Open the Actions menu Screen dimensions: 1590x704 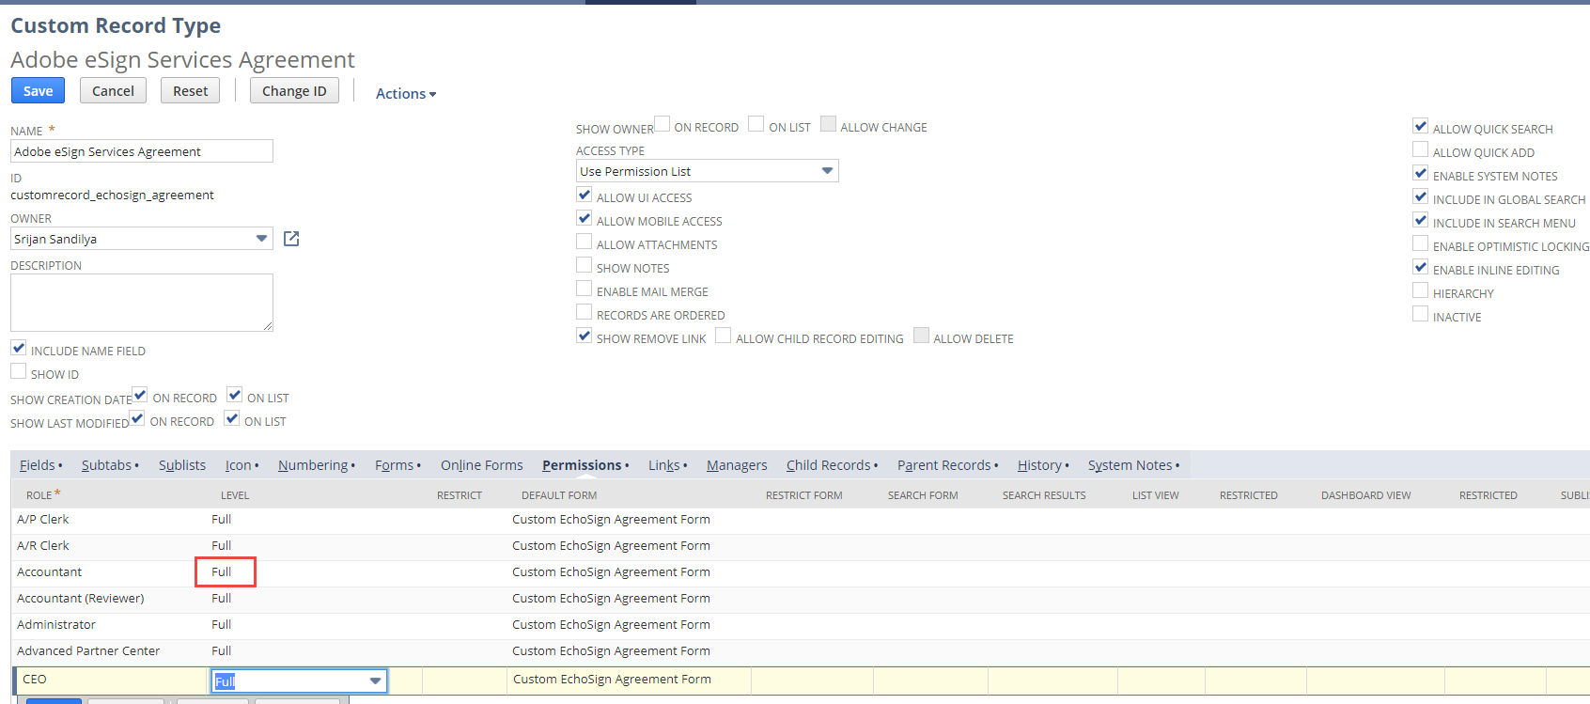coord(406,93)
